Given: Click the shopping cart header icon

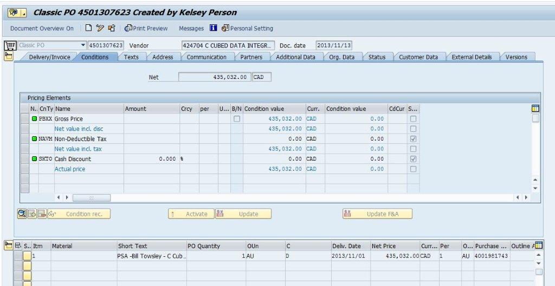Looking at the screenshot, I should point(9,45).
